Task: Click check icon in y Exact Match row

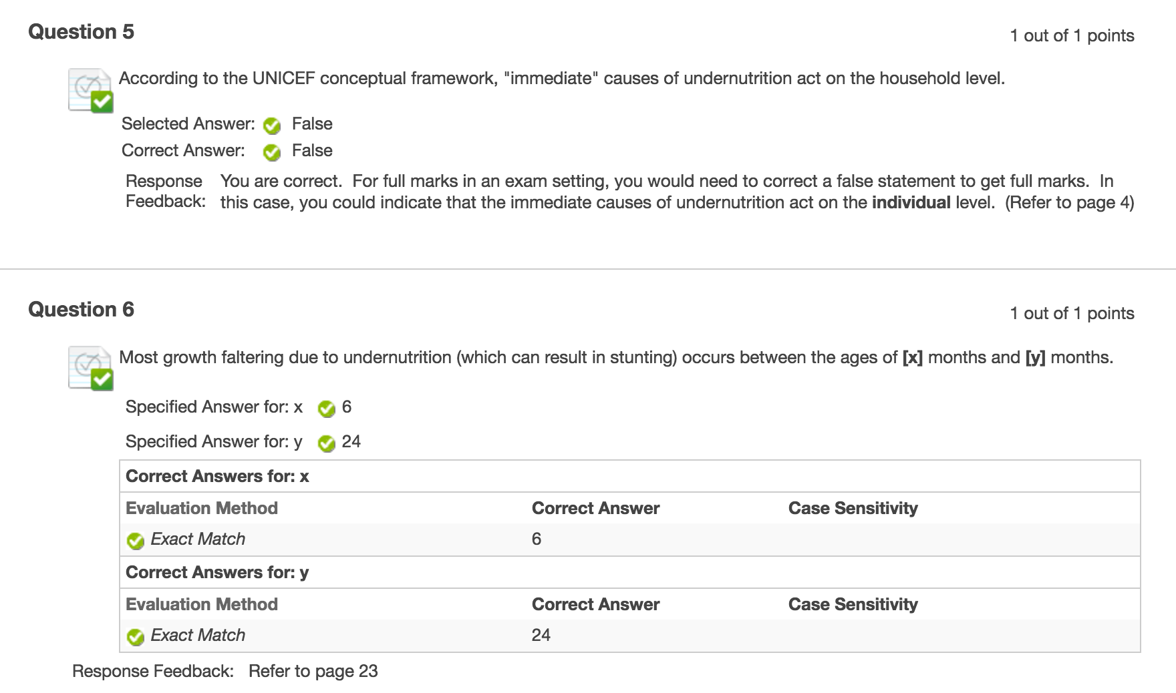Action: [x=136, y=637]
